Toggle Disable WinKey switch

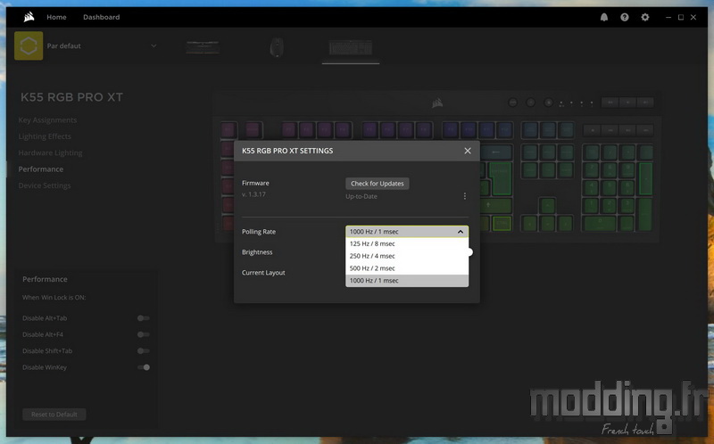(144, 367)
